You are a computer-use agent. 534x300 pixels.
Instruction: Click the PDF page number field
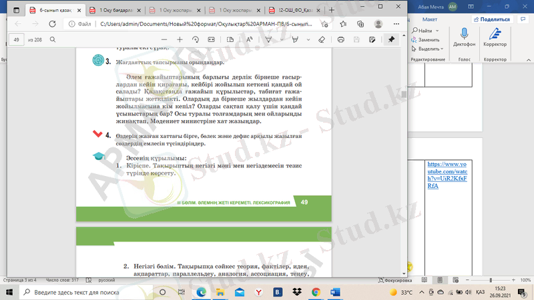click(17, 39)
